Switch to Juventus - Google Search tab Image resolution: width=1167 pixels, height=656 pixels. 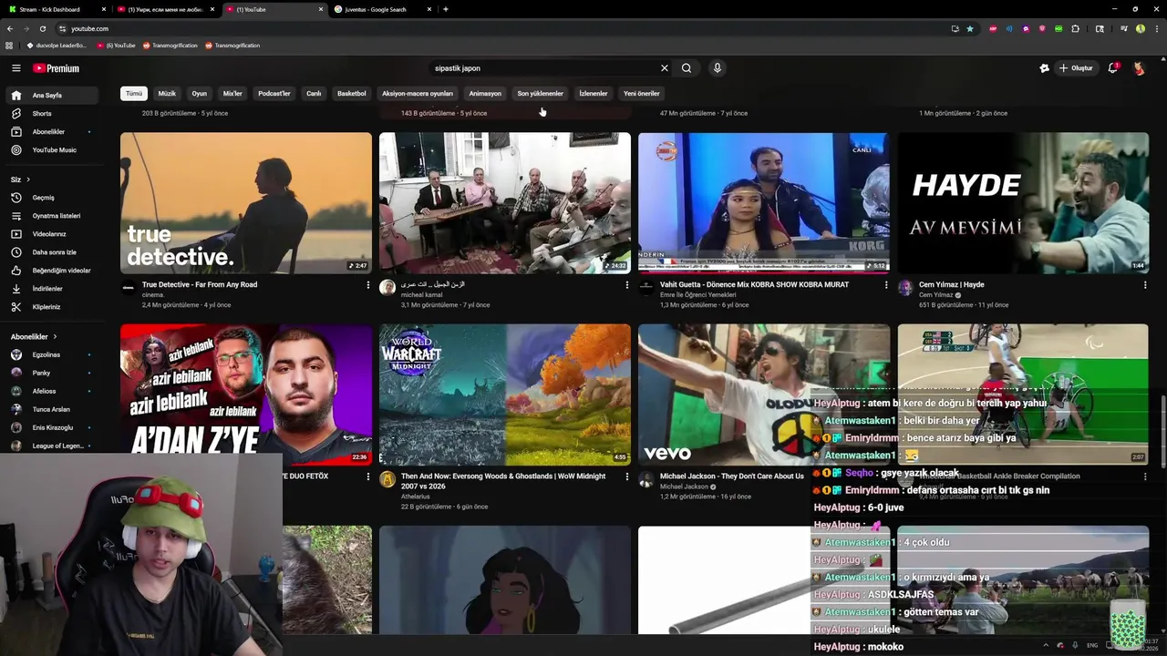coord(383,9)
